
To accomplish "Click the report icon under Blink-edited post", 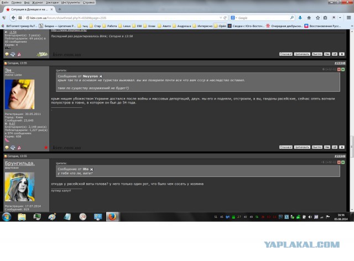I will pyautogui.click(x=19, y=54).
